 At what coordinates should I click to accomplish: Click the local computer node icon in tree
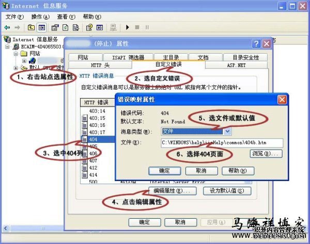click(16, 46)
